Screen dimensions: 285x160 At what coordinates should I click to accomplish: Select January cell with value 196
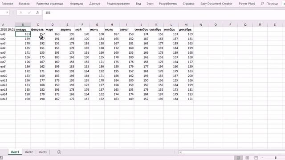pos(23,80)
